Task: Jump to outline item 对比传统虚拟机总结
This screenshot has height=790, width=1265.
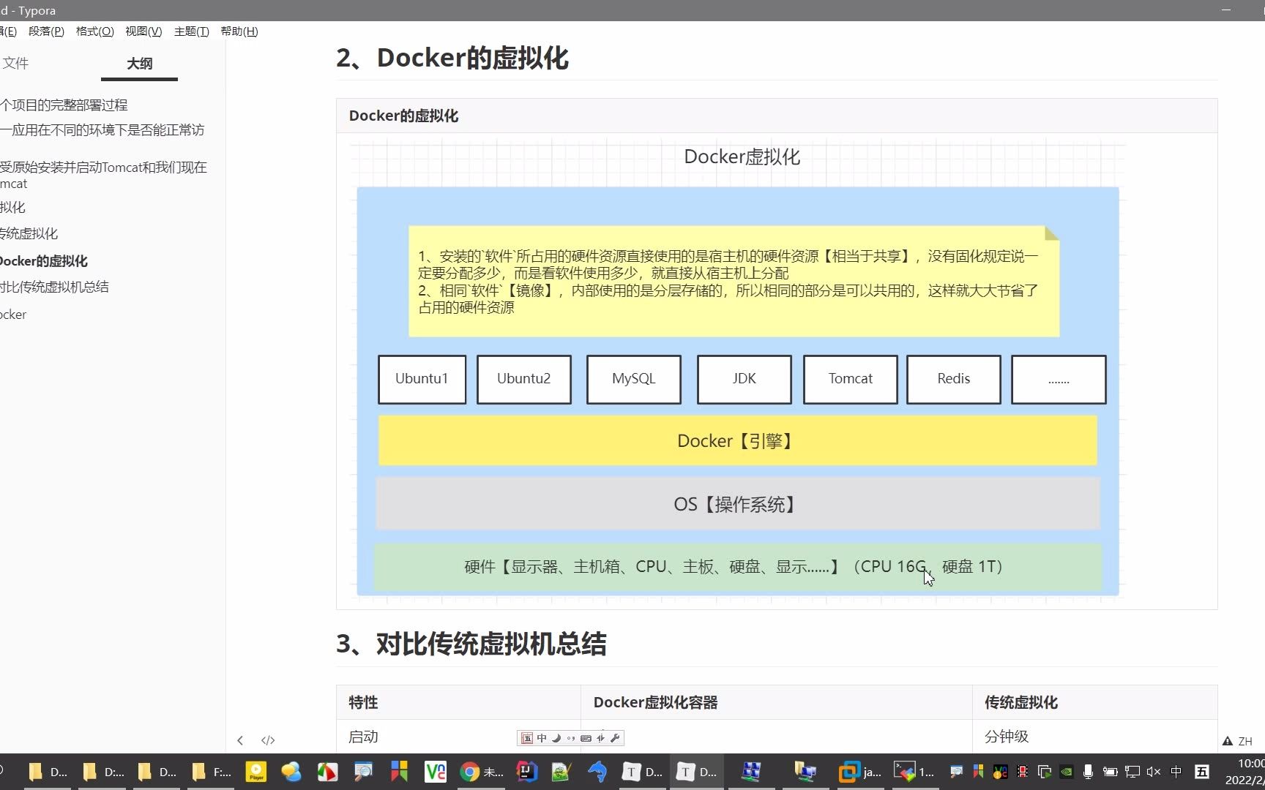Action: pos(54,287)
